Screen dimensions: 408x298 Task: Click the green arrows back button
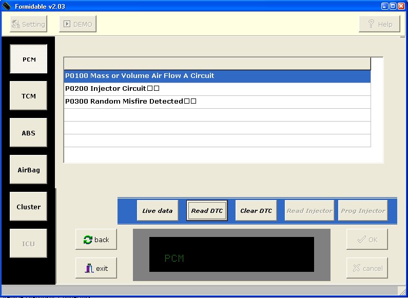pyautogui.click(x=96, y=240)
